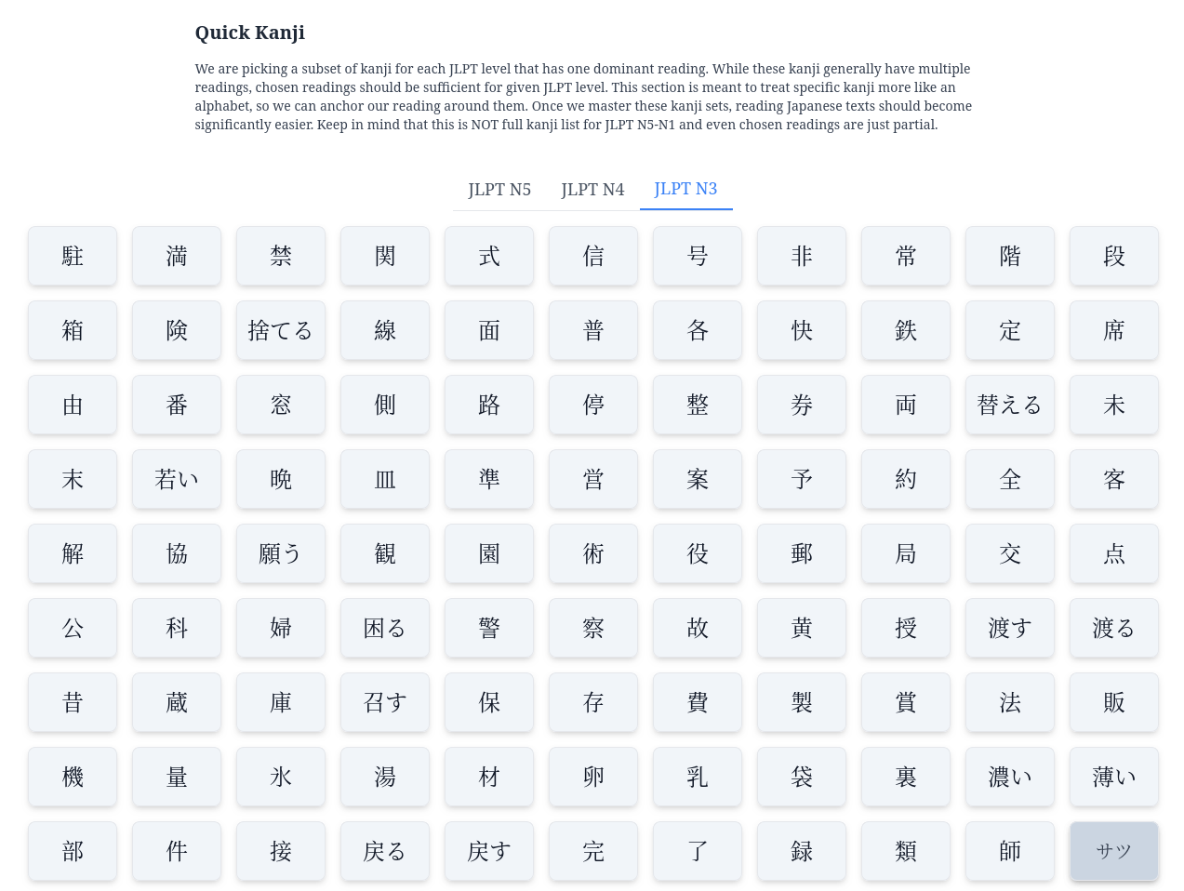
Task: Reveal reading for 戻す card
Action: [x=489, y=851]
